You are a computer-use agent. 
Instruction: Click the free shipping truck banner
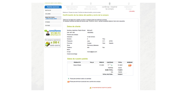[x=53, y=43]
